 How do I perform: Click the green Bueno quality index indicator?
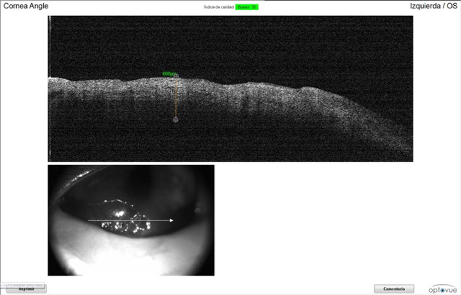pyautogui.click(x=247, y=7)
